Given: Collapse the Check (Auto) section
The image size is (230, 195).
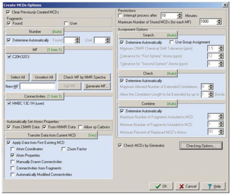Looking at the screenshot, I should click(148, 73).
